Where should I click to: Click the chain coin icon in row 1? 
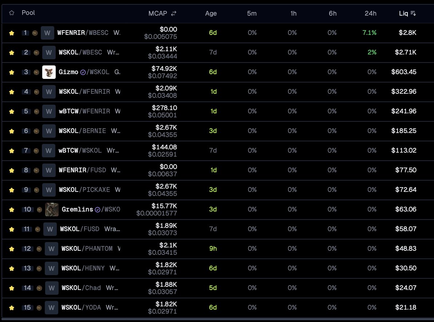35,33
